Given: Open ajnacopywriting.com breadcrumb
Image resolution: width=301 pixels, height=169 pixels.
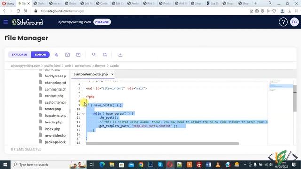Looking at the screenshot, I should (25, 66).
